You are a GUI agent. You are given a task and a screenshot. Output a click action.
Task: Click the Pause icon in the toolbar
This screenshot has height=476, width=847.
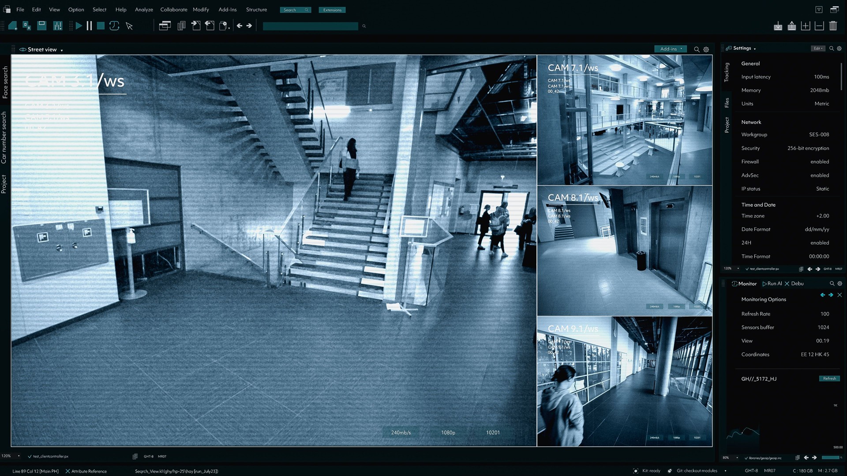(89, 26)
